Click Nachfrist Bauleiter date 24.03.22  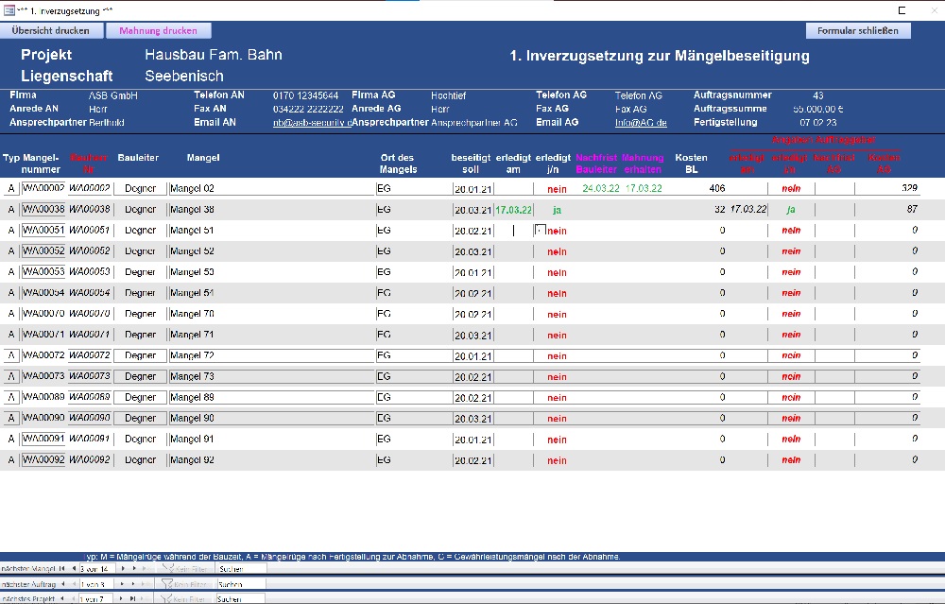[601, 189]
